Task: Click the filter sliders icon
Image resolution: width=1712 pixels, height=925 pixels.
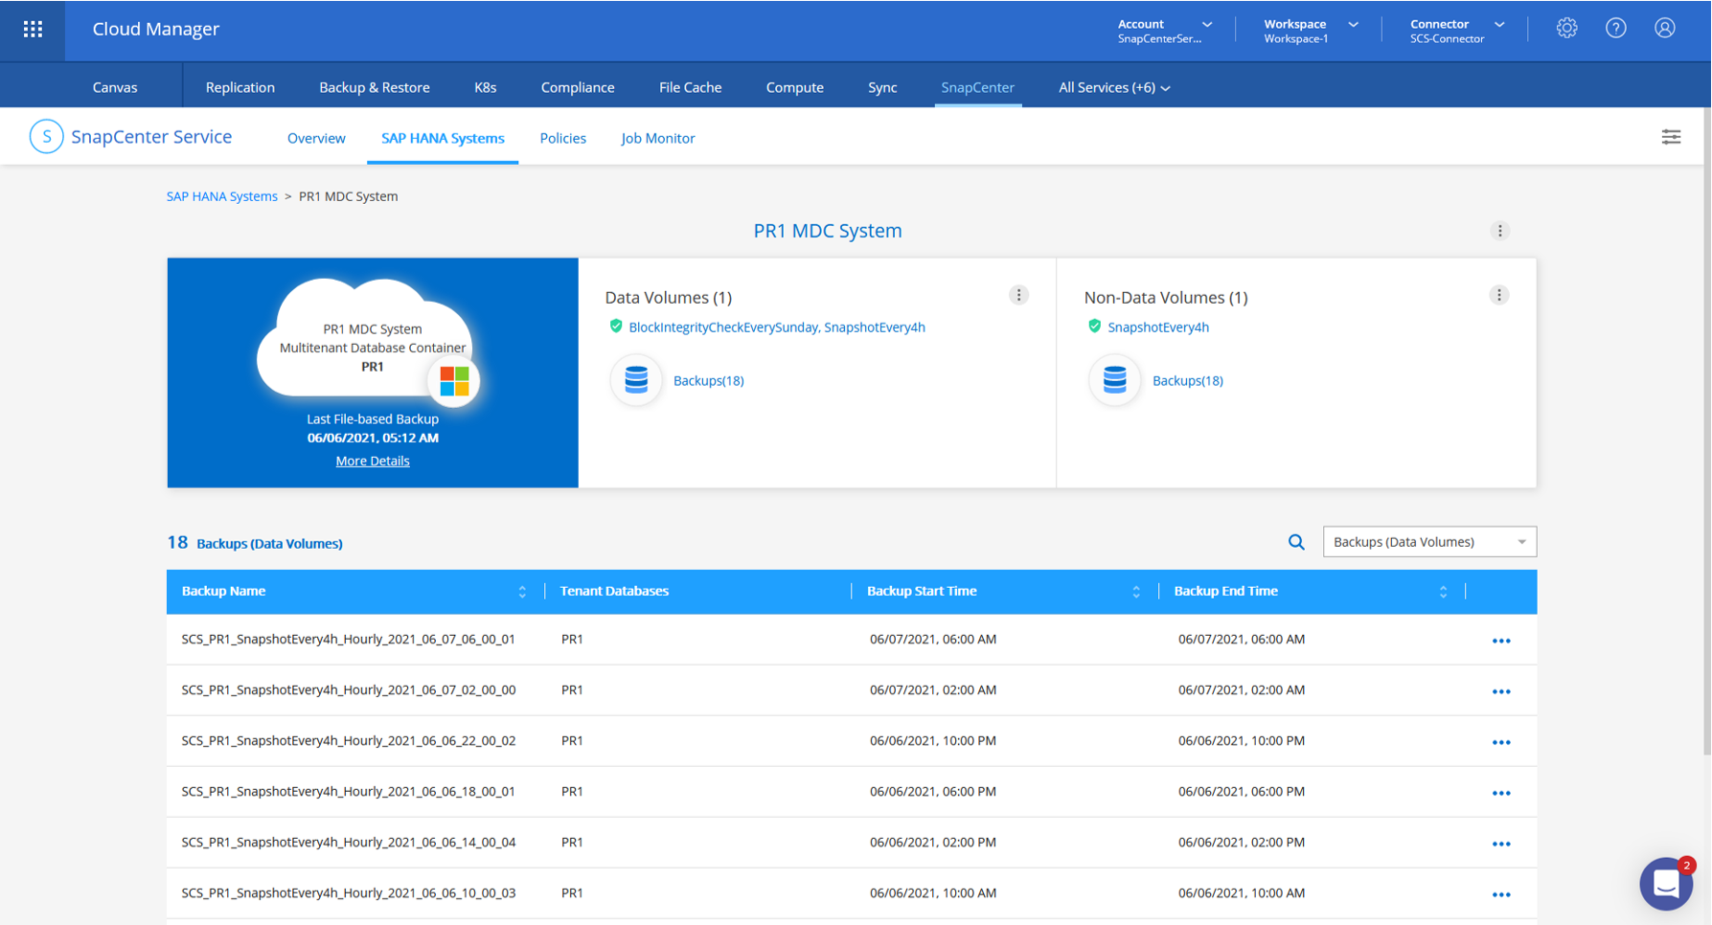Action: [x=1670, y=137]
